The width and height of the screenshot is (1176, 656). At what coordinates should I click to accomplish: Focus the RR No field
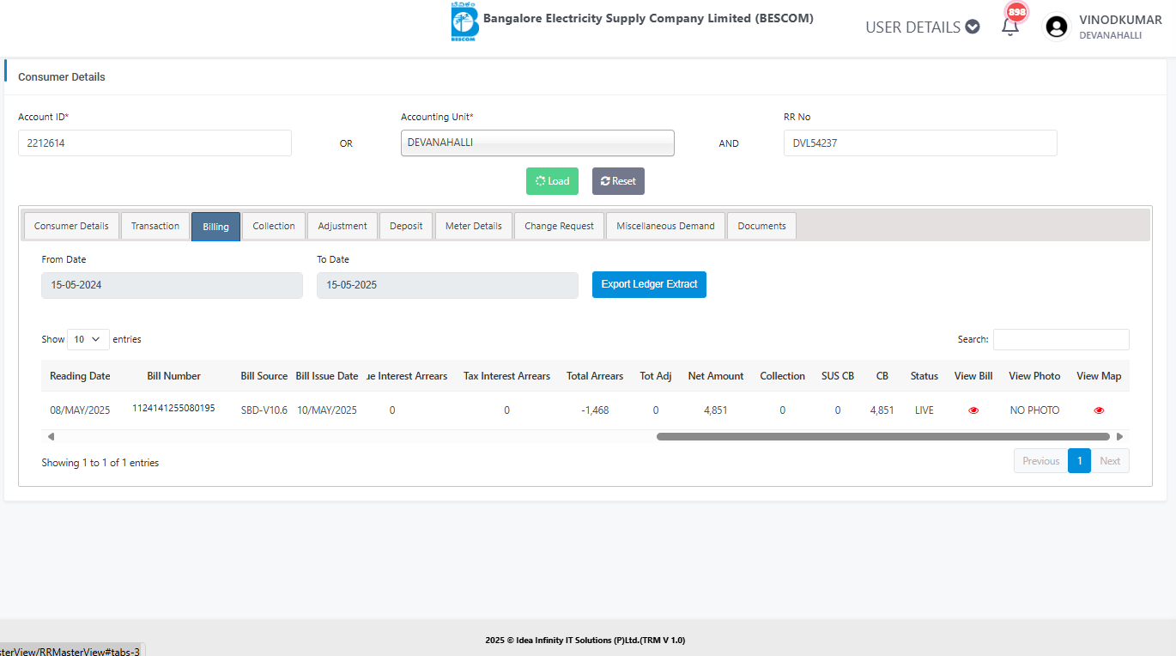click(920, 143)
